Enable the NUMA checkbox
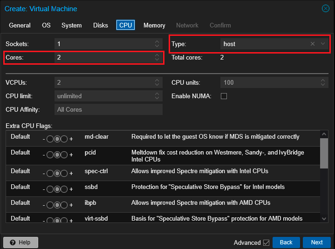The image size is (335, 249). [224, 96]
